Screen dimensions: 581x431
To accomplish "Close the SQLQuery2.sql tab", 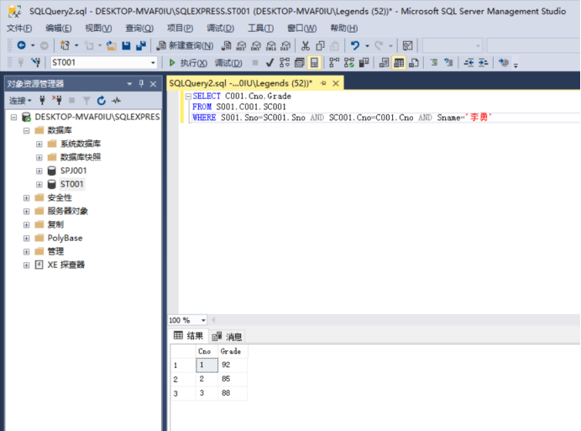I will point(336,83).
